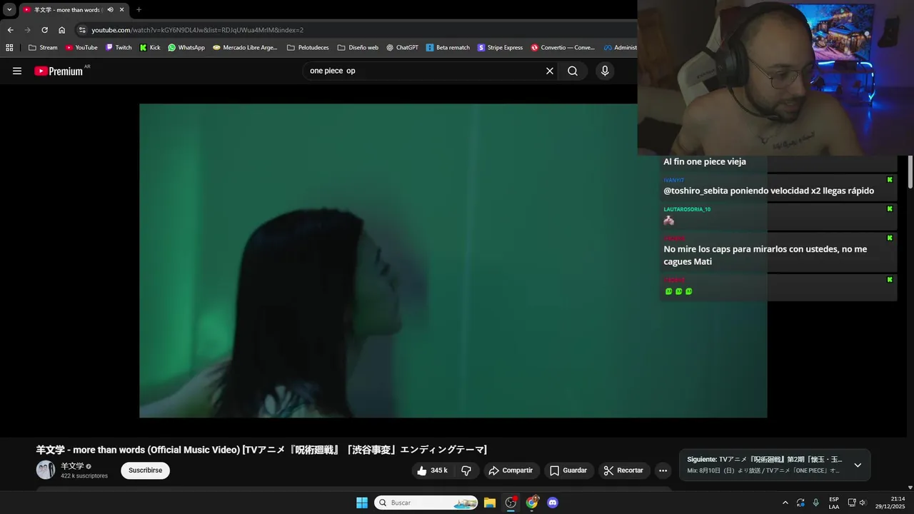Close the 羊文学 - more than words tab
Image resolution: width=914 pixels, height=514 pixels.
[121, 10]
